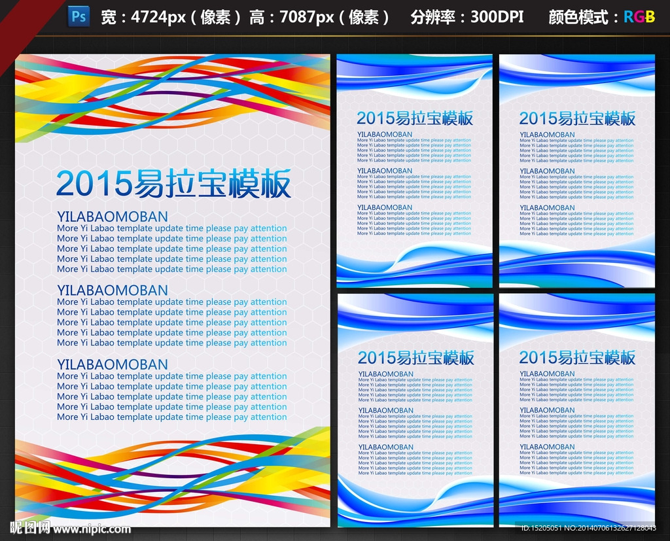
Task: Click the large '2015易拉宝模板' title text
Action: pos(173,184)
